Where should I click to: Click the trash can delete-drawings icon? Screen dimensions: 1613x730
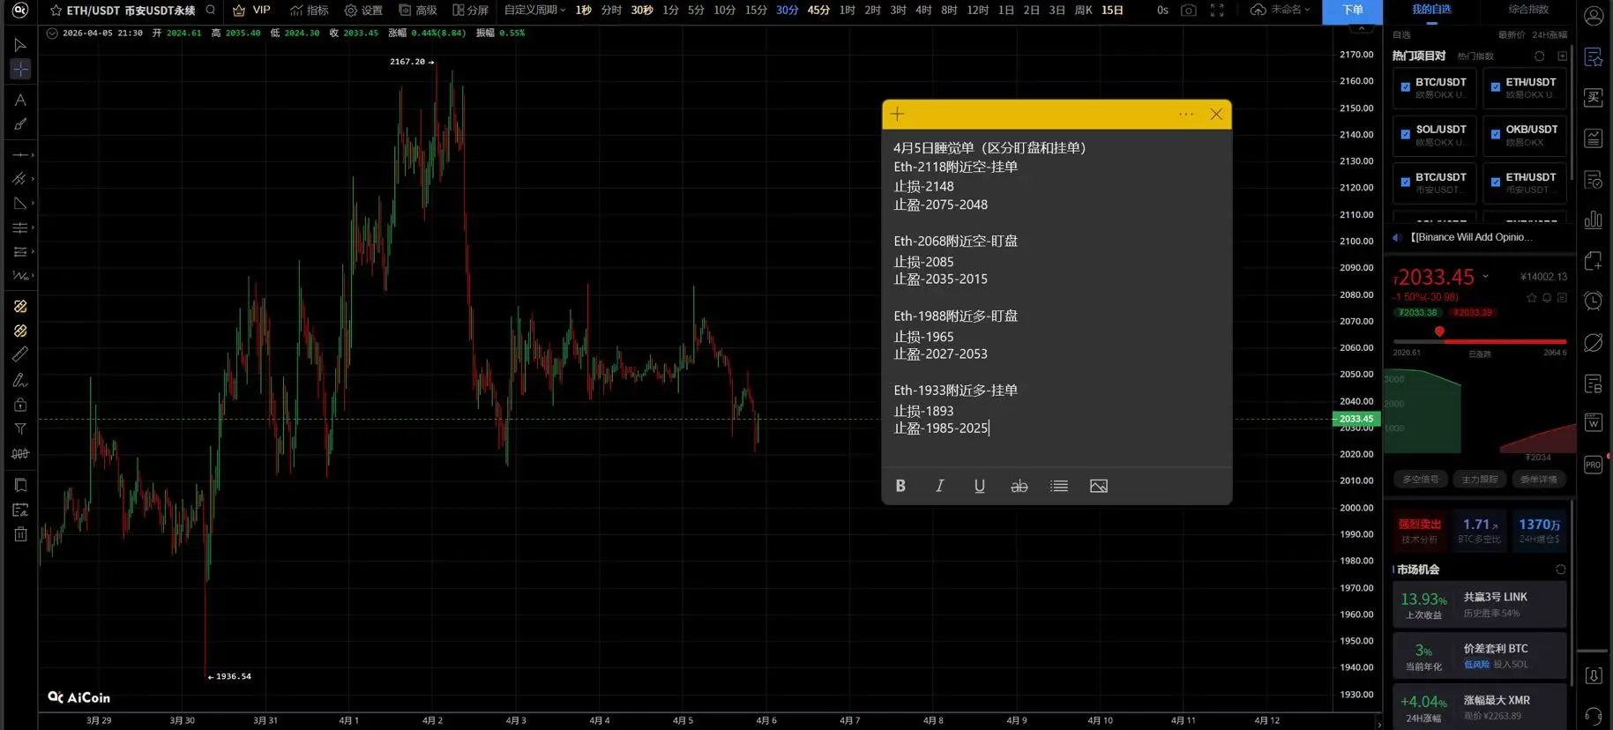20,534
